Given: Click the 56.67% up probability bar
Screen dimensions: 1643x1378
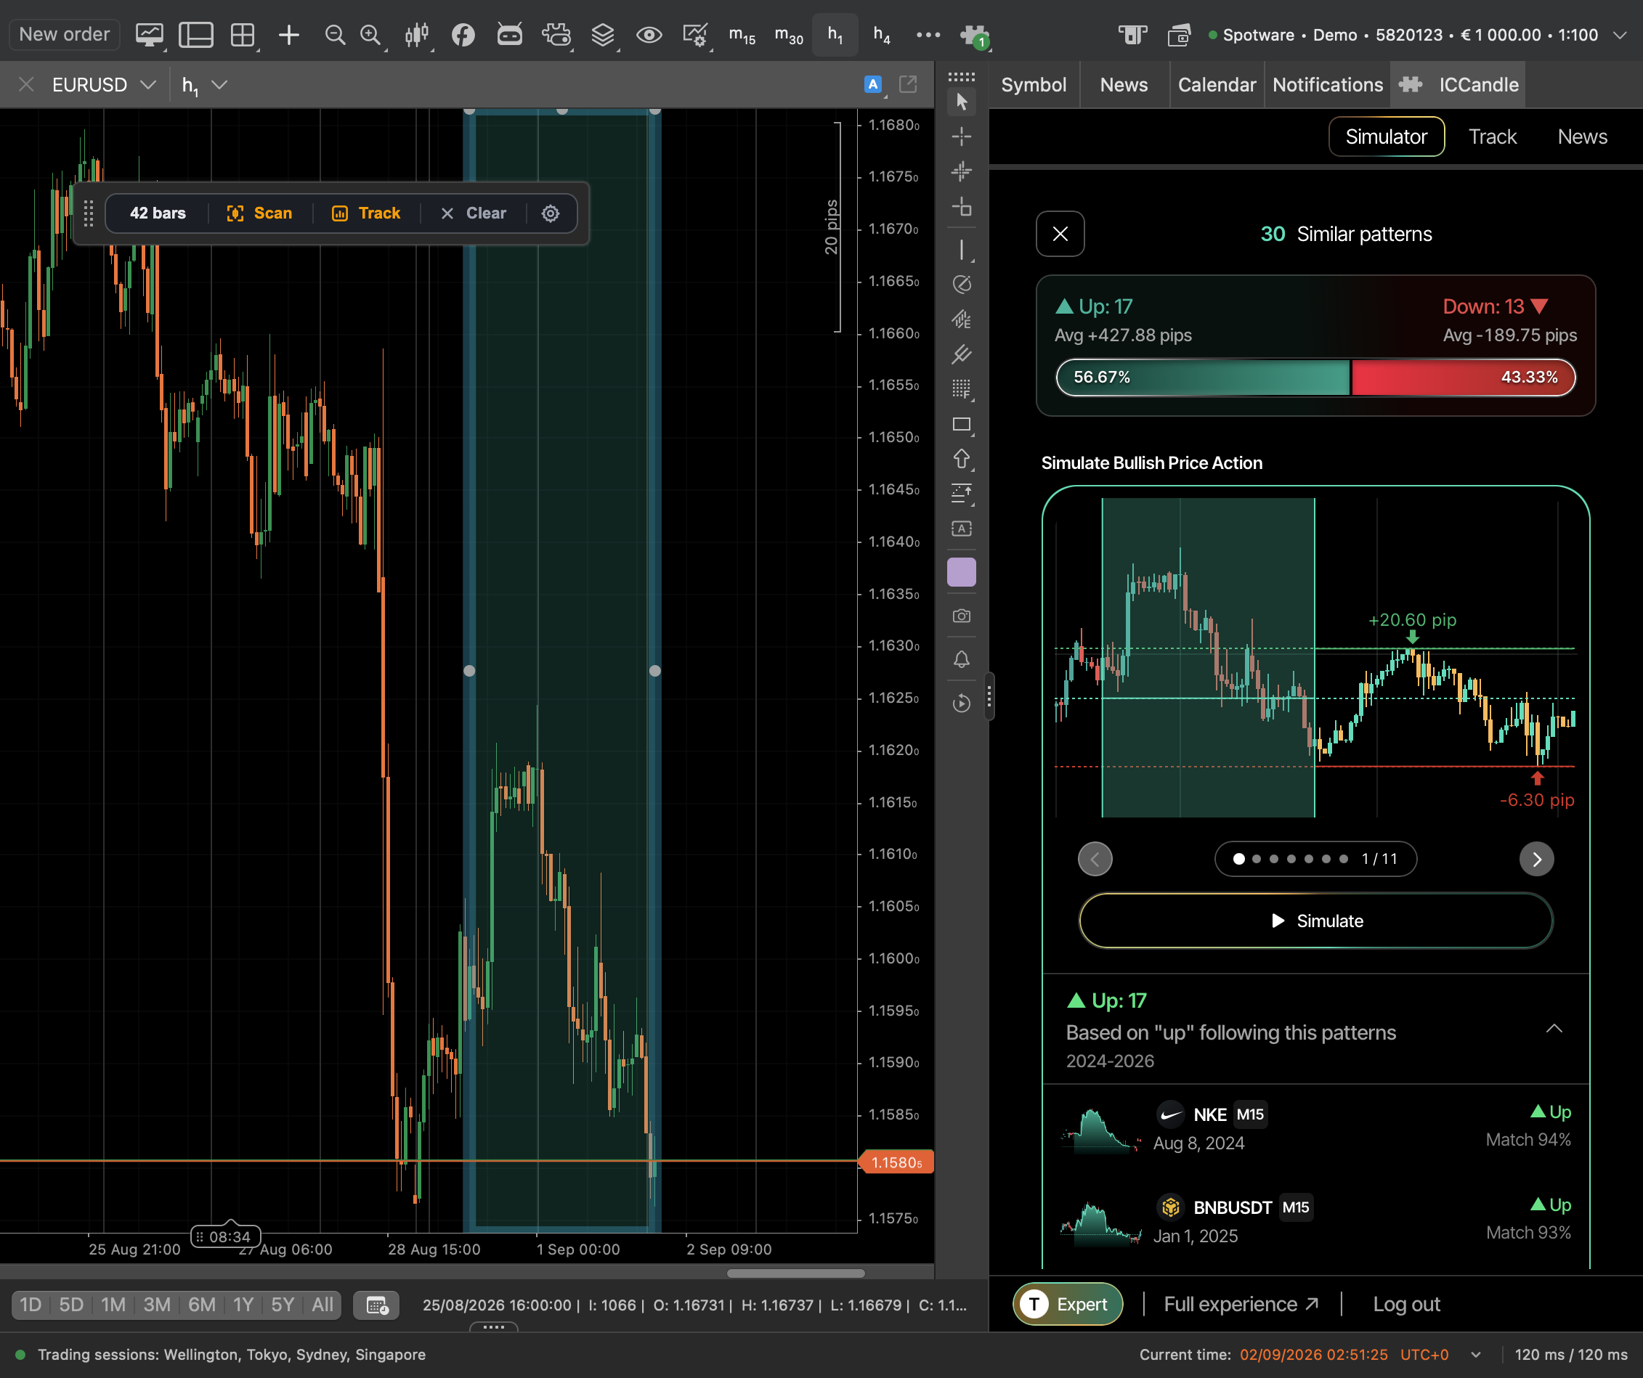Looking at the screenshot, I should [x=1204, y=377].
